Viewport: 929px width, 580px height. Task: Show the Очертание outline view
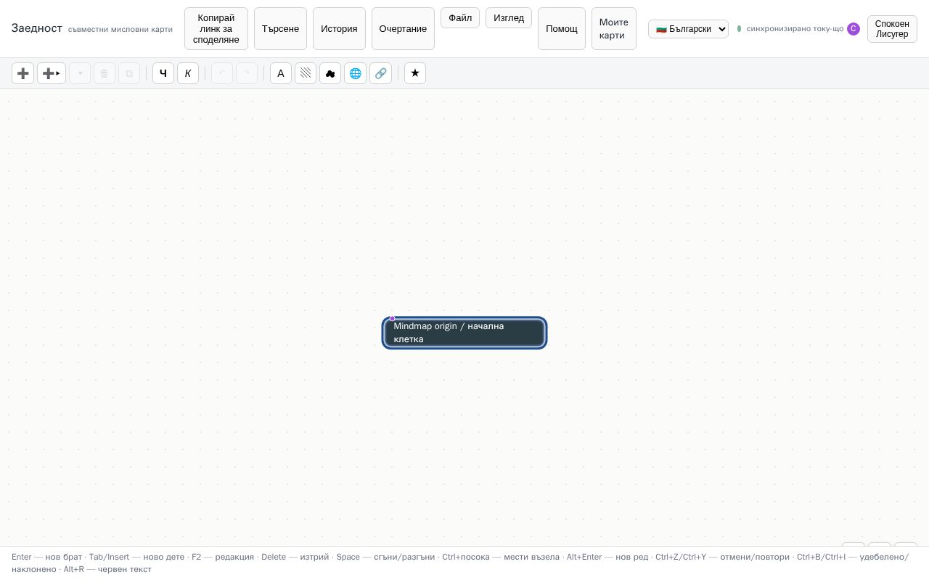tap(403, 29)
